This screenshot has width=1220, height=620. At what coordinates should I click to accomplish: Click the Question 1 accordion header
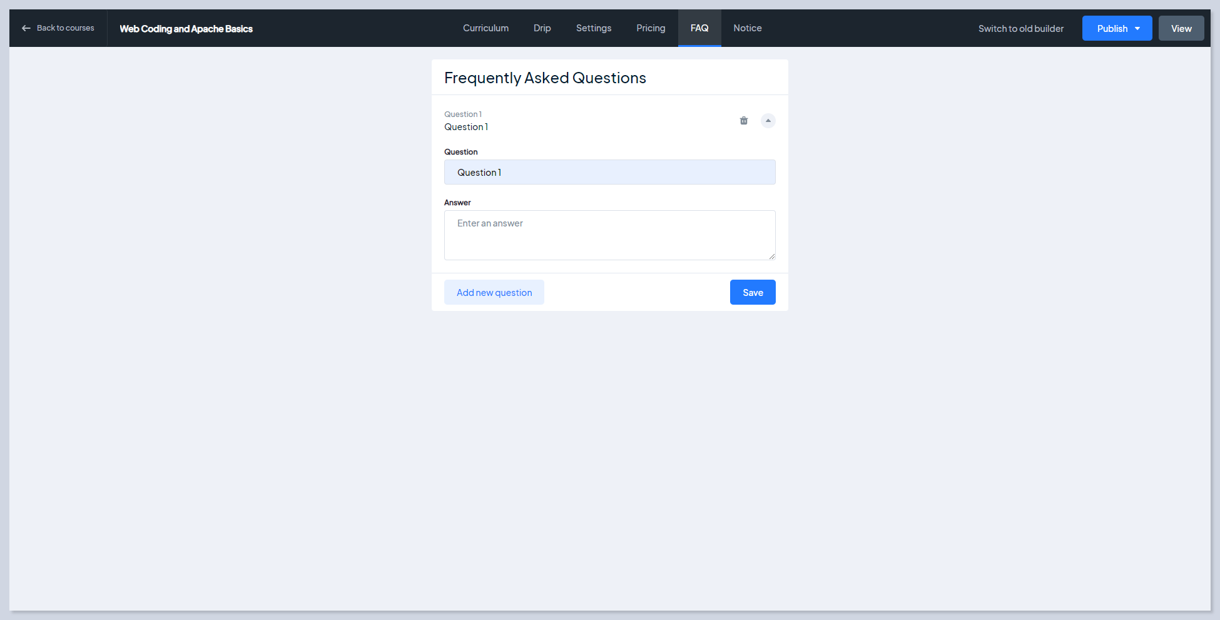pos(563,121)
